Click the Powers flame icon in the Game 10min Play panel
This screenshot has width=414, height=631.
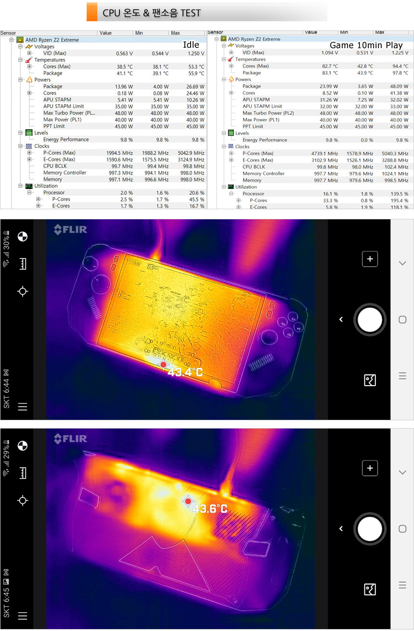230,80
